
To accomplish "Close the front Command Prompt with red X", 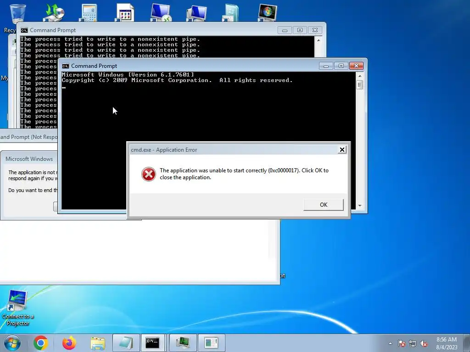I will (356, 66).
